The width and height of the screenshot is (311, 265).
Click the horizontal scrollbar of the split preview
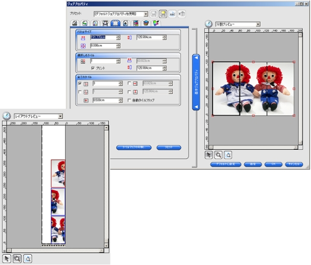point(253,147)
